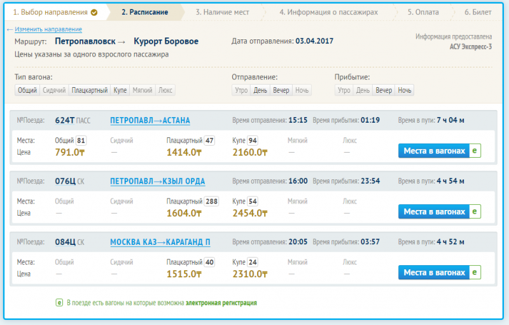The width and height of the screenshot is (509, 325).
Task: Open the МОСКВА КАЗ→КАРАГАНД П route link
Action: [160, 242]
